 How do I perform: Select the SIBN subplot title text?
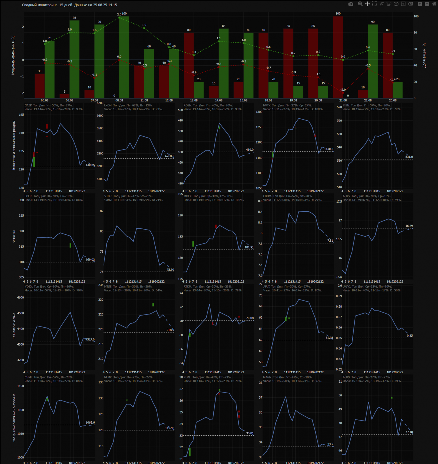tap(372, 107)
